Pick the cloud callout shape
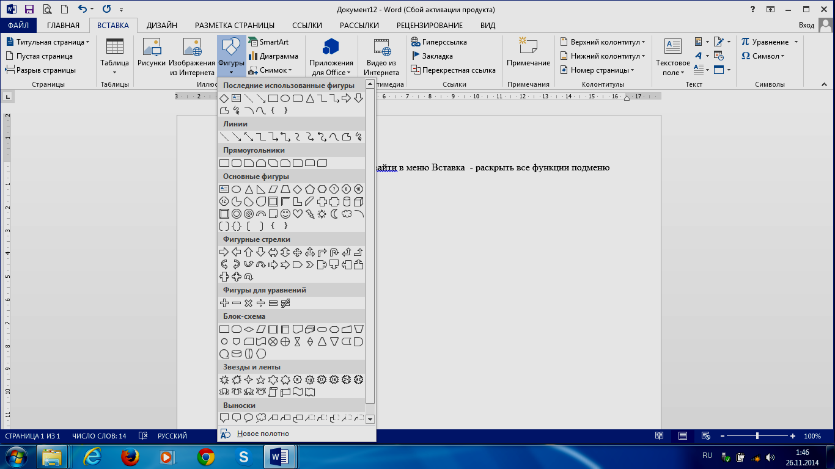Viewport: 835px width, 469px height. tap(261, 418)
